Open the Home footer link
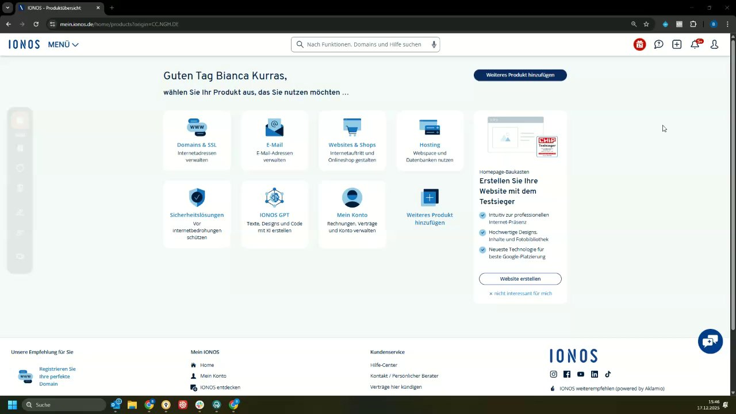 pos(207,365)
